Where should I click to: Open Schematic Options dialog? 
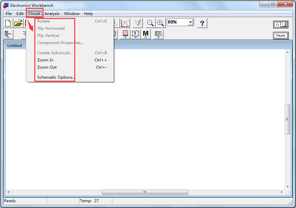coord(70,77)
